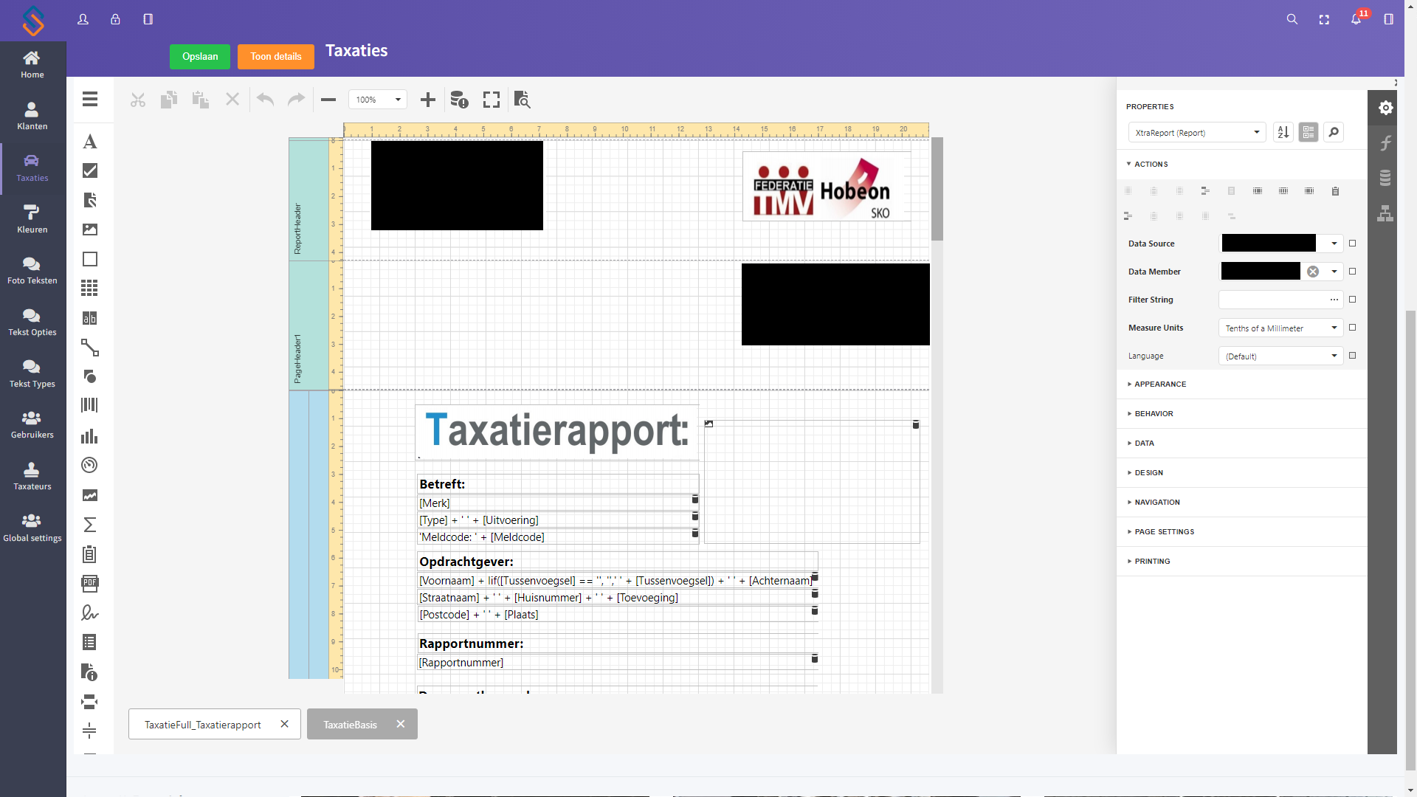This screenshot has height=797, width=1417.
Task: Select the Check Box control tool
Action: click(90, 170)
